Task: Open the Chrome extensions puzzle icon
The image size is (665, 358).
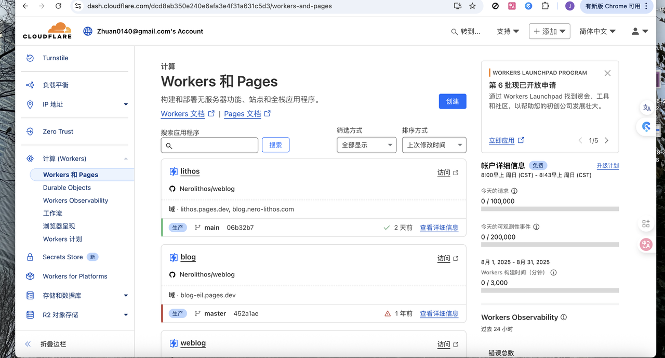Action: tap(545, 6)
